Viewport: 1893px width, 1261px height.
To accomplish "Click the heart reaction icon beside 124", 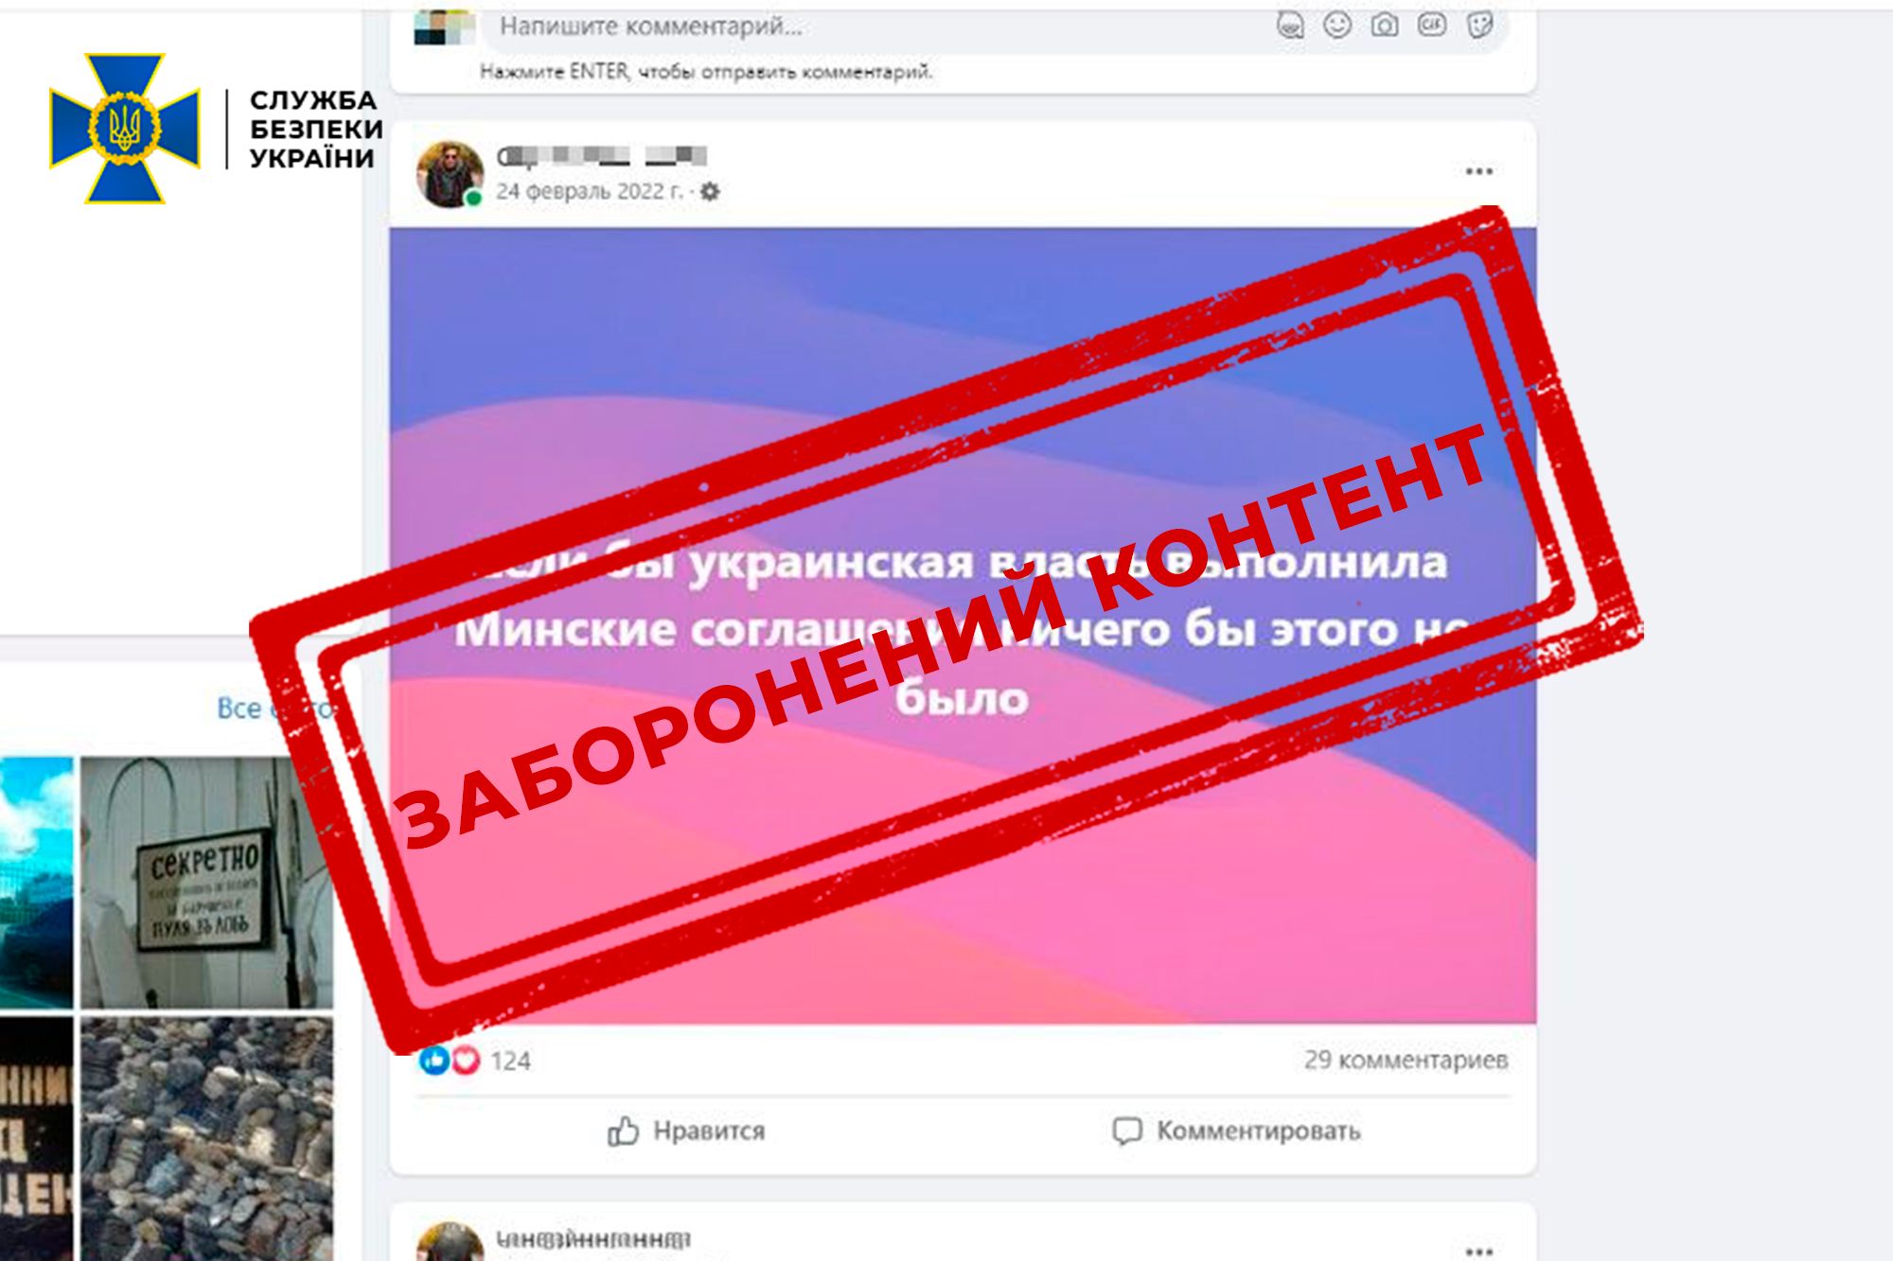I will pyautogui.click(x=465, y=1060).
